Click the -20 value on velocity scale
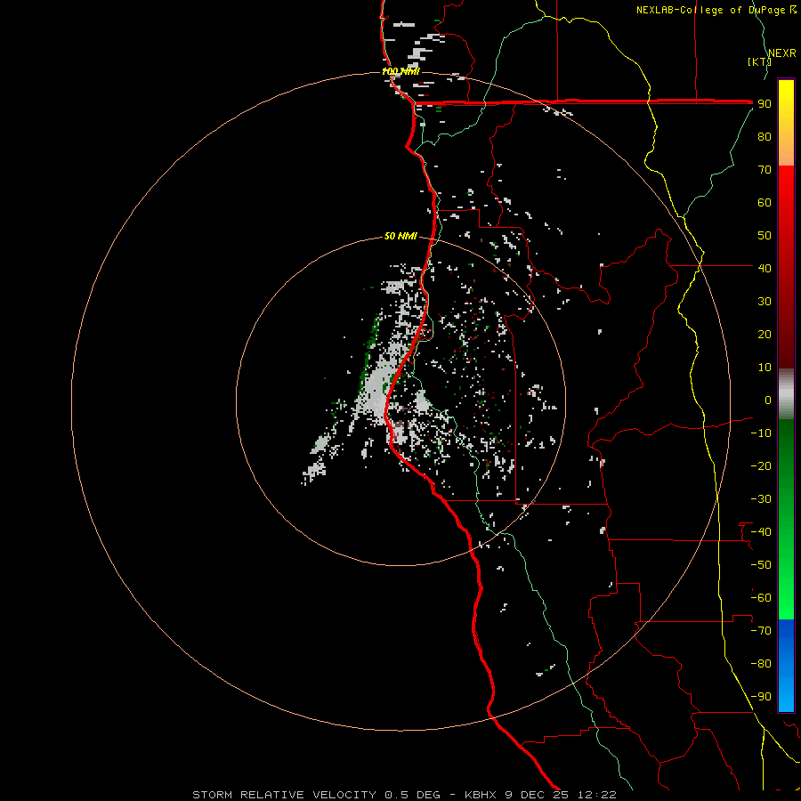Screen dimensions: 801x801 761,465
